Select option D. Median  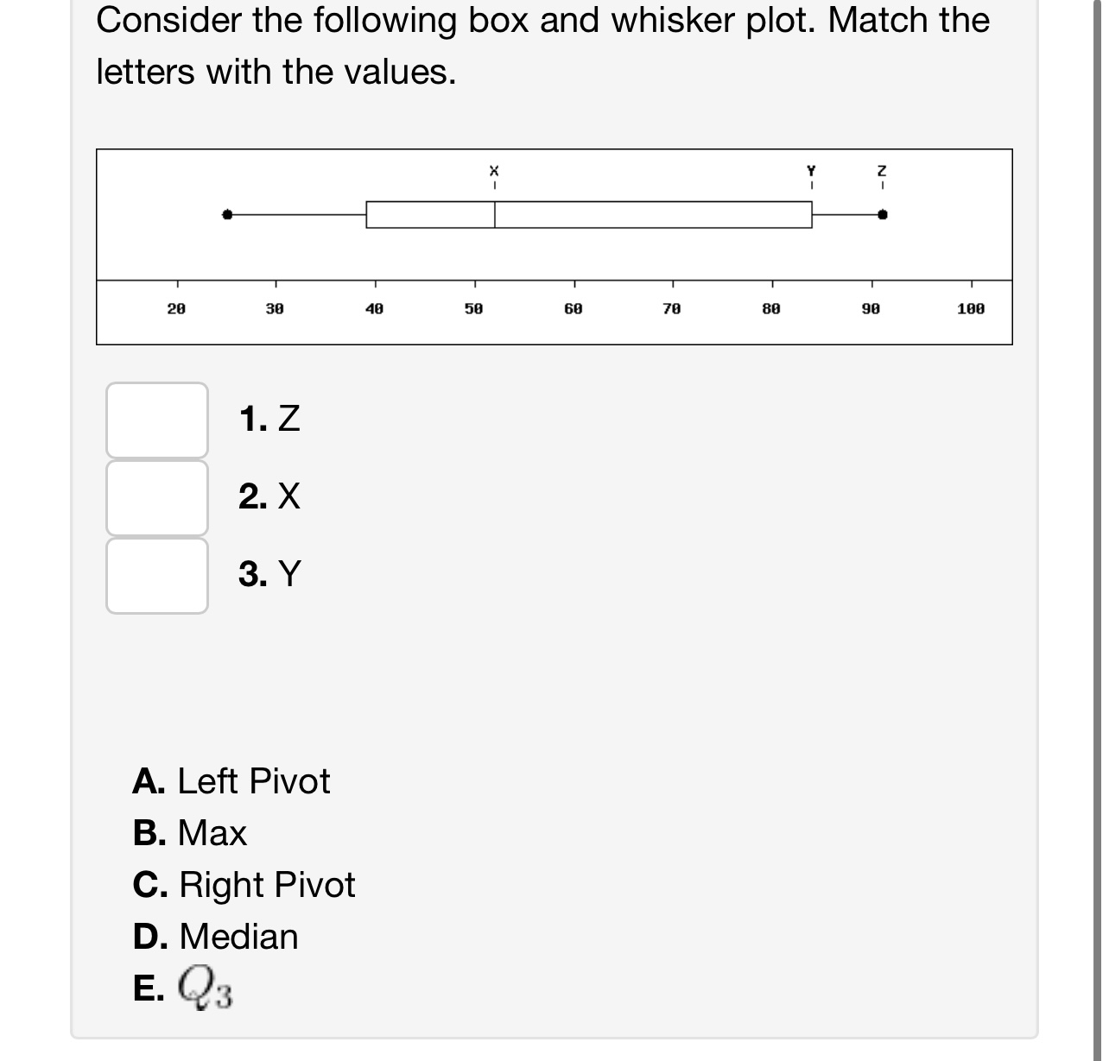pos(215,937)
